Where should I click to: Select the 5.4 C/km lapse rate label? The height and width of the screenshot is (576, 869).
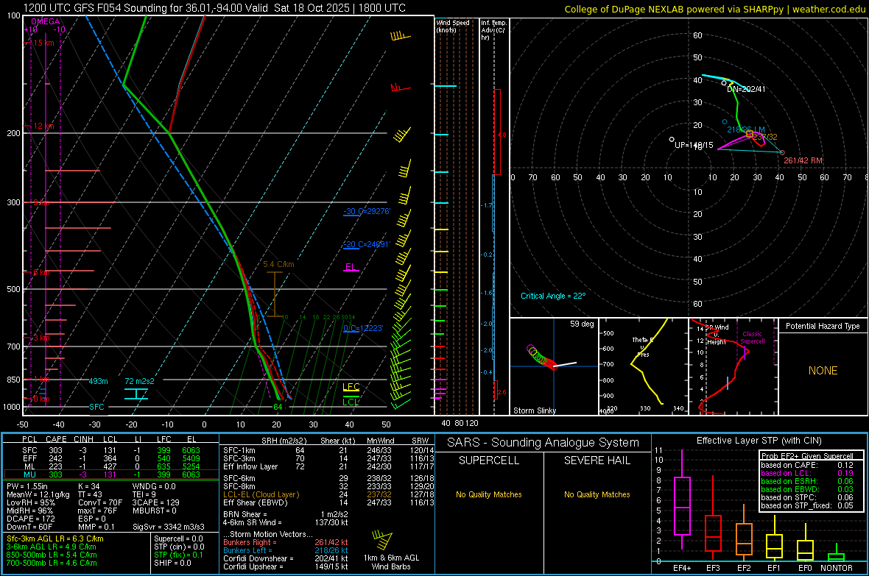coord(279,264)
